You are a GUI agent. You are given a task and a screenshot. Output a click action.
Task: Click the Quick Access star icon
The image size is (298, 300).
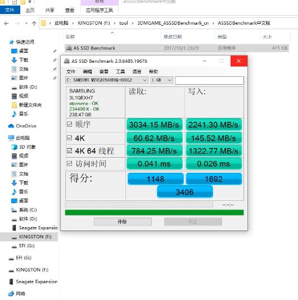point(12,42)
